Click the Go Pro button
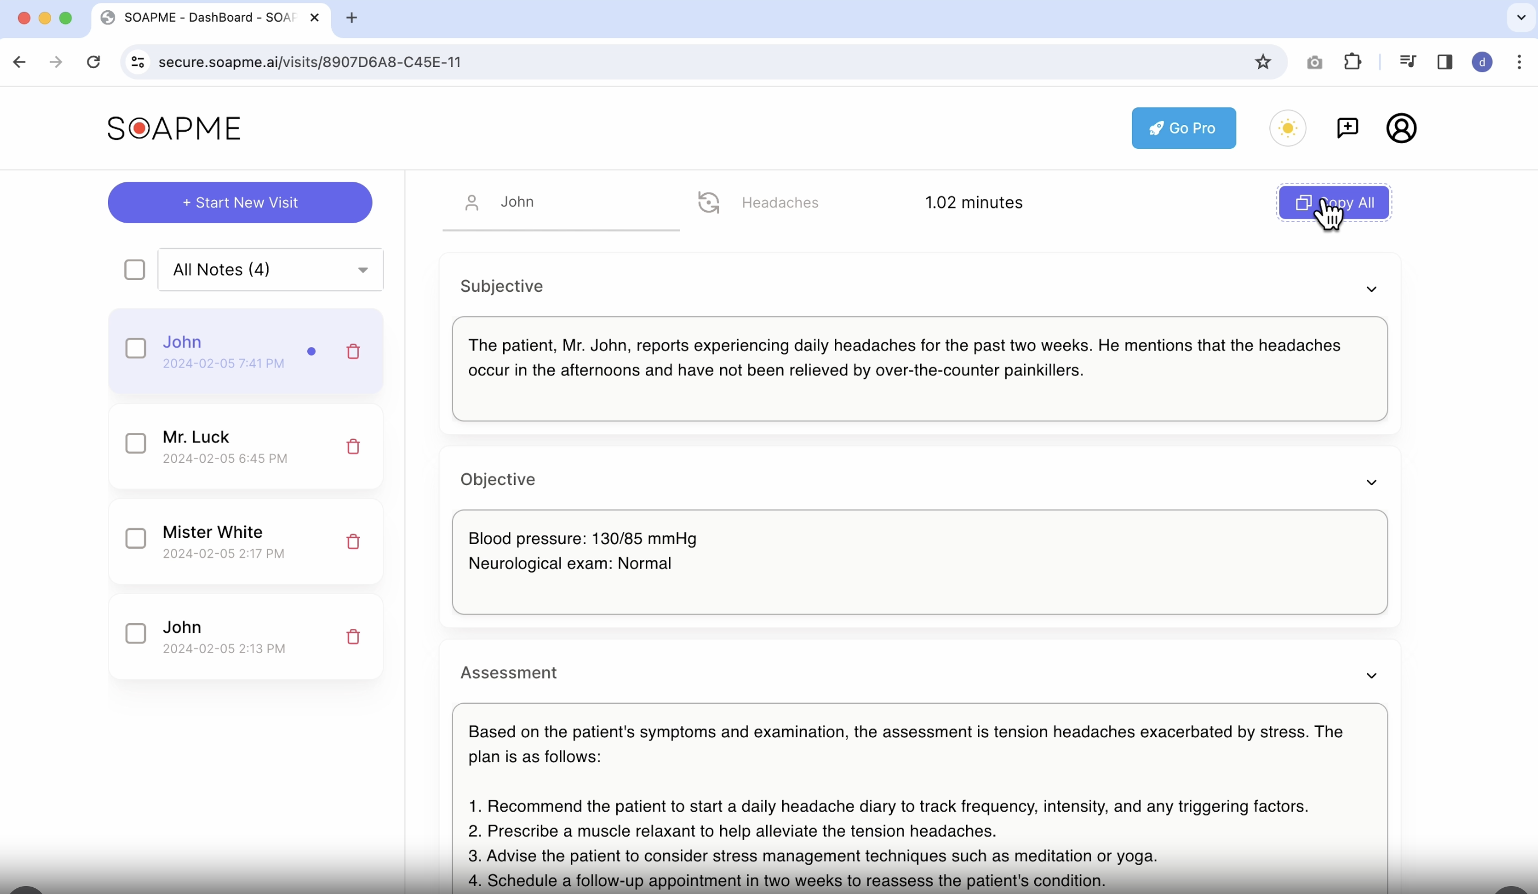This screenshot has height=894, width=1538. click(x=1184, y=128)
